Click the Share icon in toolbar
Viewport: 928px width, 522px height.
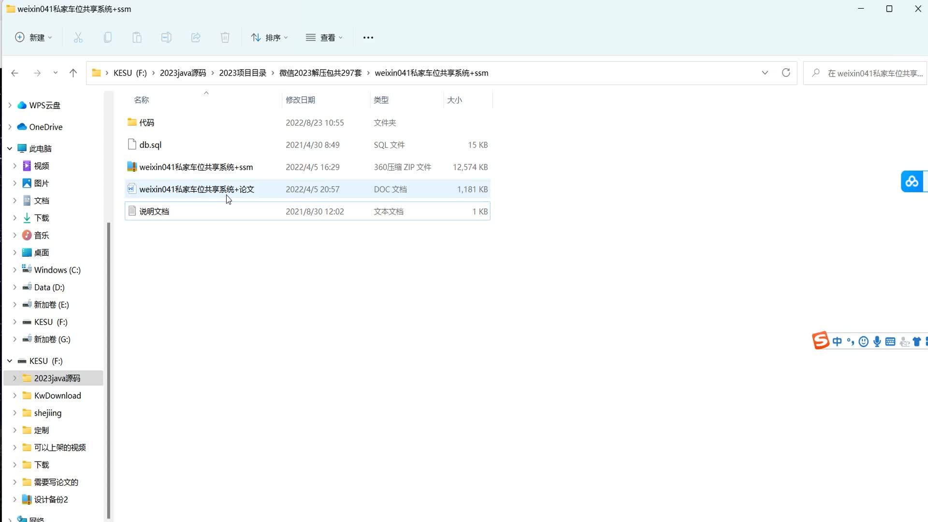click(x=196, y=38)
